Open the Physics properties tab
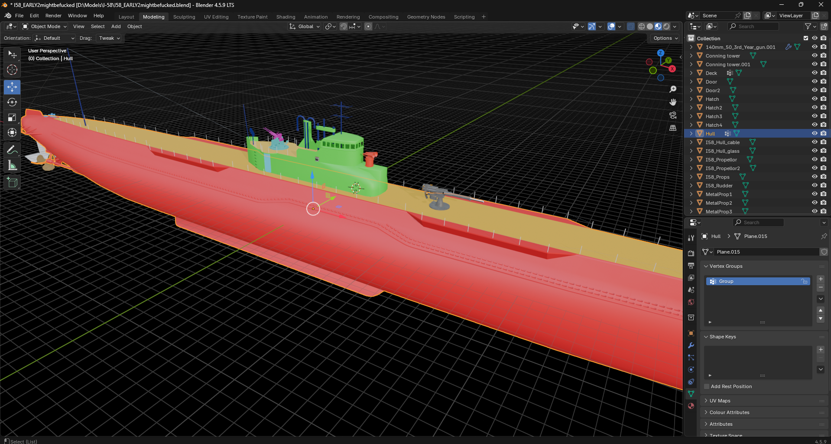 [x=691, y=370]
